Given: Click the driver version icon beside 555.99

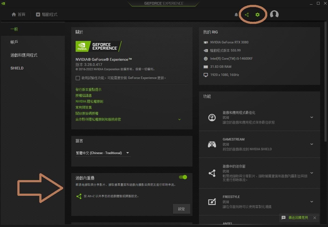Looking at the screenshot, I should [206, 50].
